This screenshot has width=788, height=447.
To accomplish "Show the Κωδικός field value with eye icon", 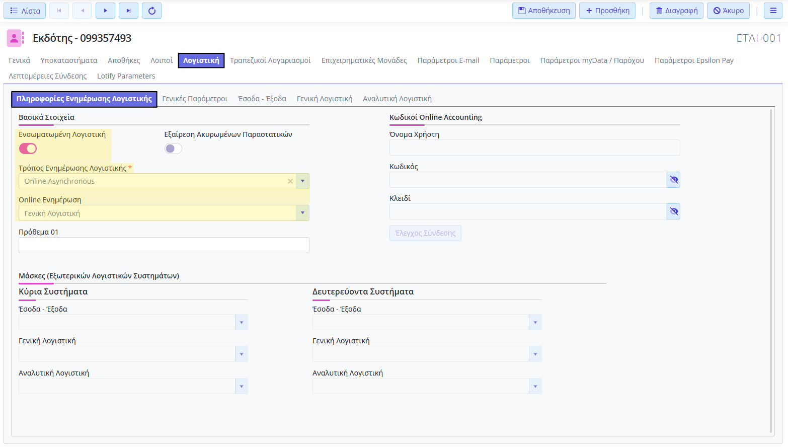I will (x=673, y=180).
